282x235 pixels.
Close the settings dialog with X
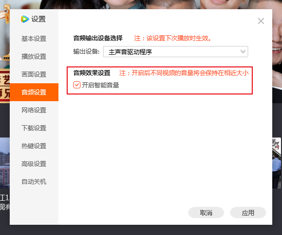(x=261, y=21)
